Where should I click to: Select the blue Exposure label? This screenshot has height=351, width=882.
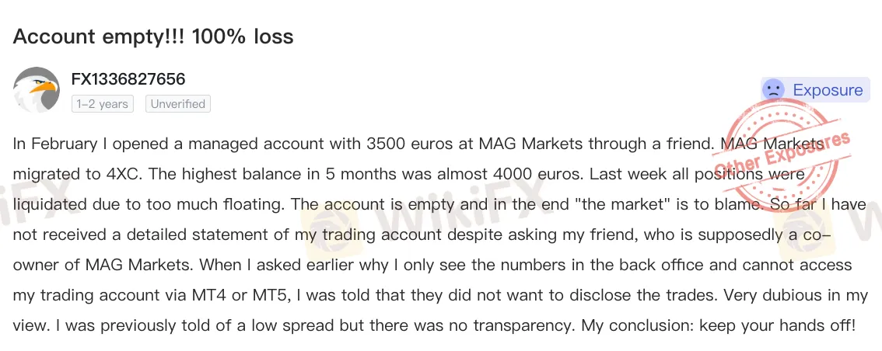(x=828, y=90)
